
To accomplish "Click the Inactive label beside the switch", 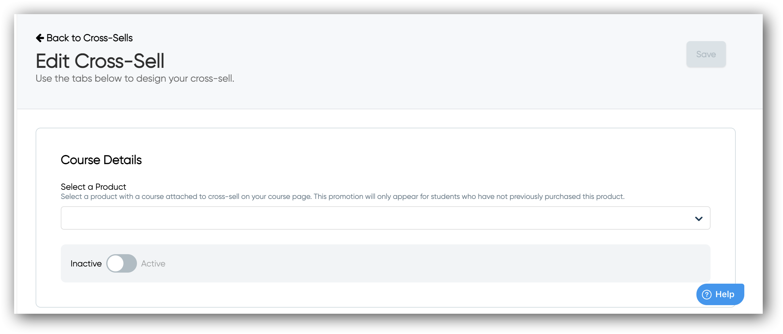I will coord(86,264).
